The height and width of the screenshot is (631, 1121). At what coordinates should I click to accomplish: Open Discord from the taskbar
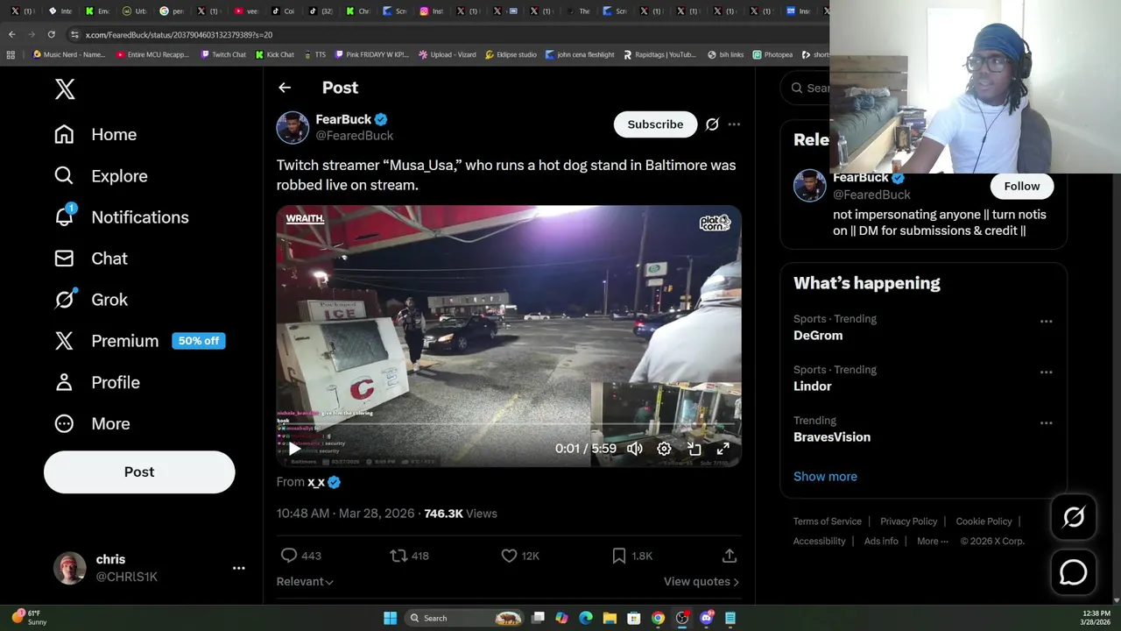tap(707, 618)
